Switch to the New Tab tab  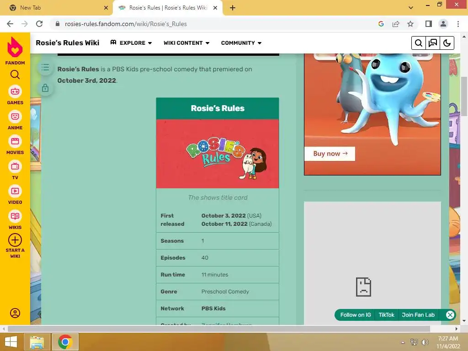(x=56, y=8)
